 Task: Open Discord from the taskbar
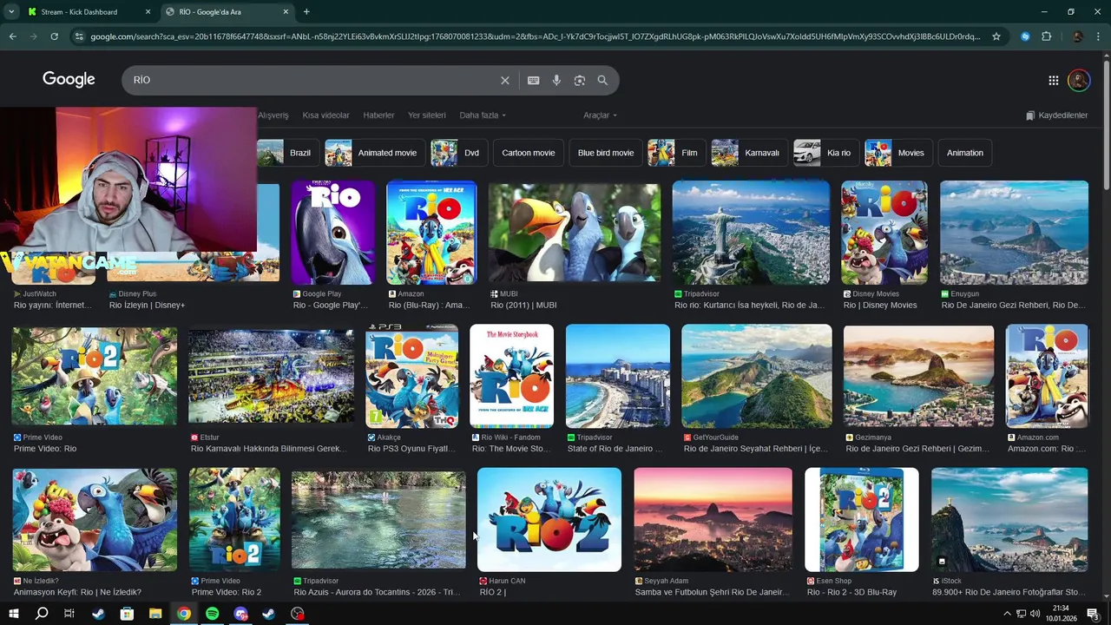click(x=241, y=614)
